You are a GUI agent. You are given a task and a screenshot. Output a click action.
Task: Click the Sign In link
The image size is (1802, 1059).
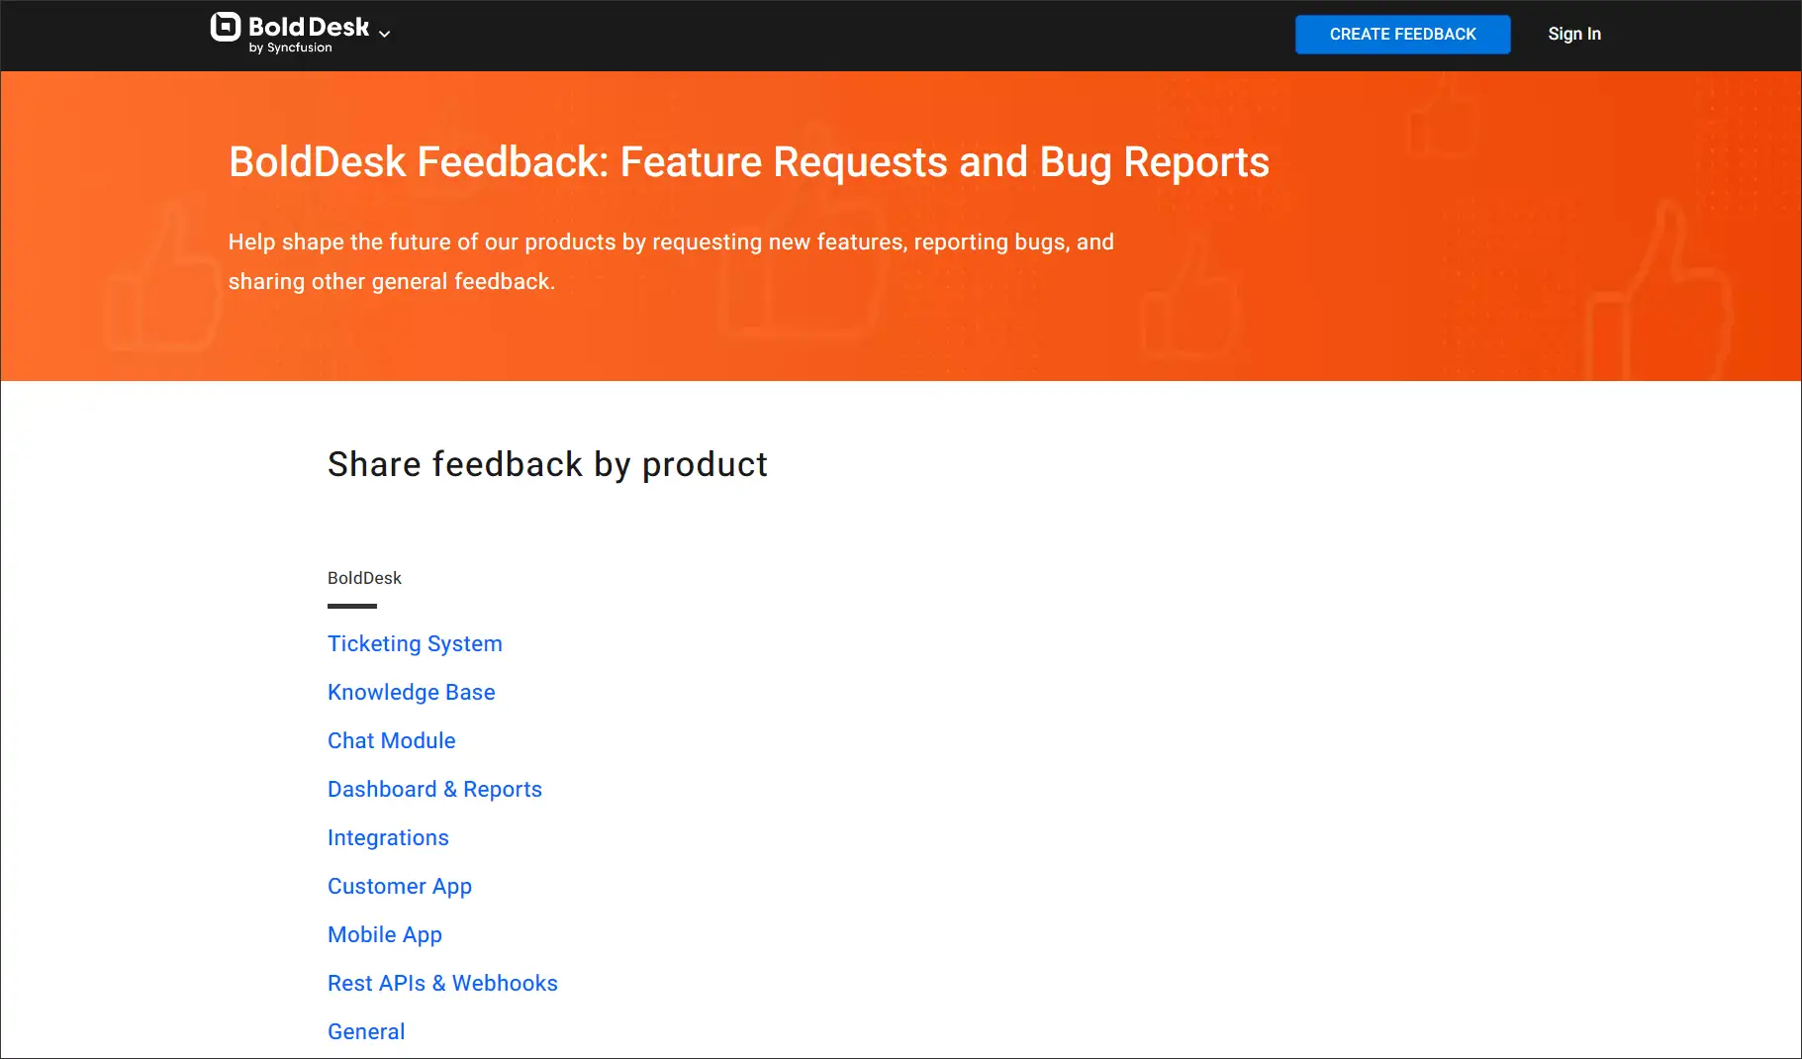click(x=1573, y=34)
